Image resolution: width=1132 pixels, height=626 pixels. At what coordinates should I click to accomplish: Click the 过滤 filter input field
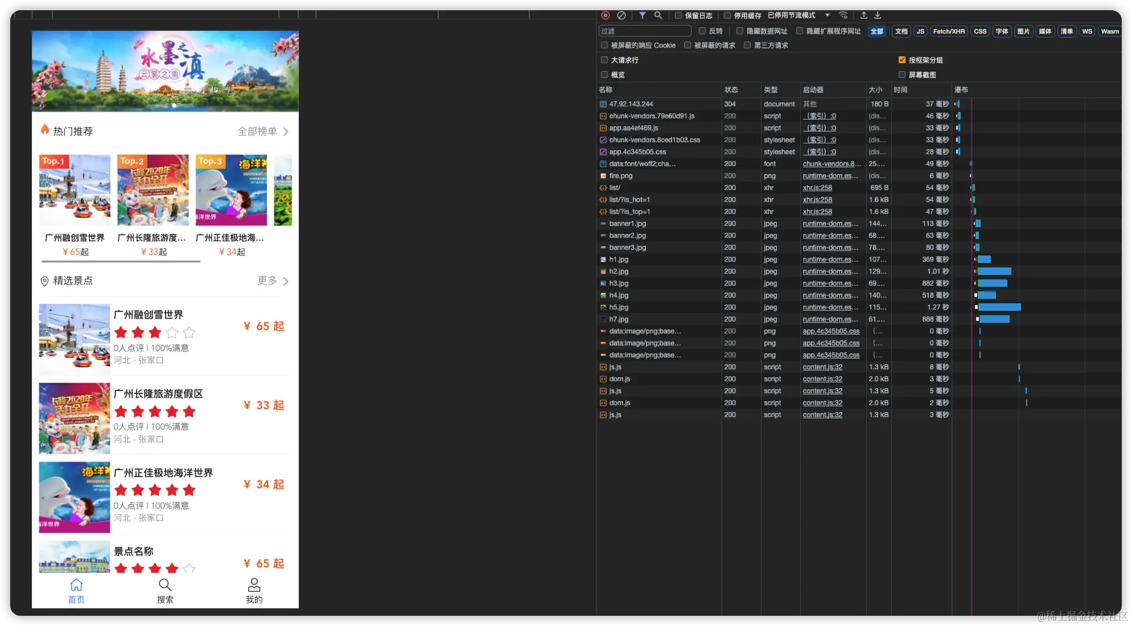(644, 31)
